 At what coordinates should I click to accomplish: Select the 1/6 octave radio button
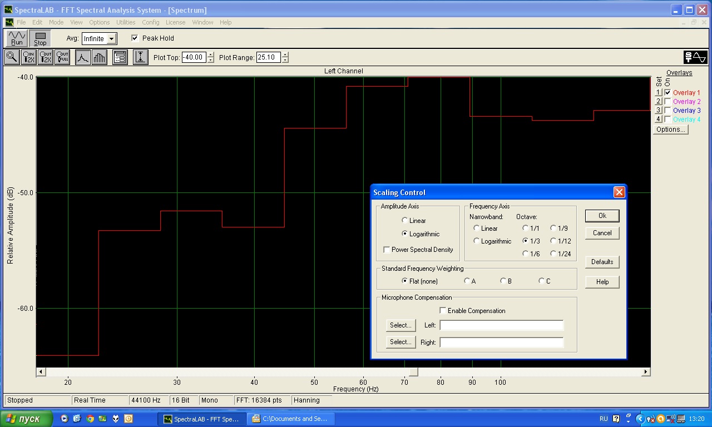526,254
